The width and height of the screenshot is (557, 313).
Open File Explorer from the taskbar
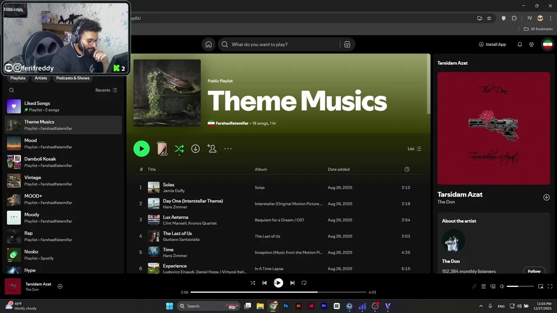coord(260,306)
